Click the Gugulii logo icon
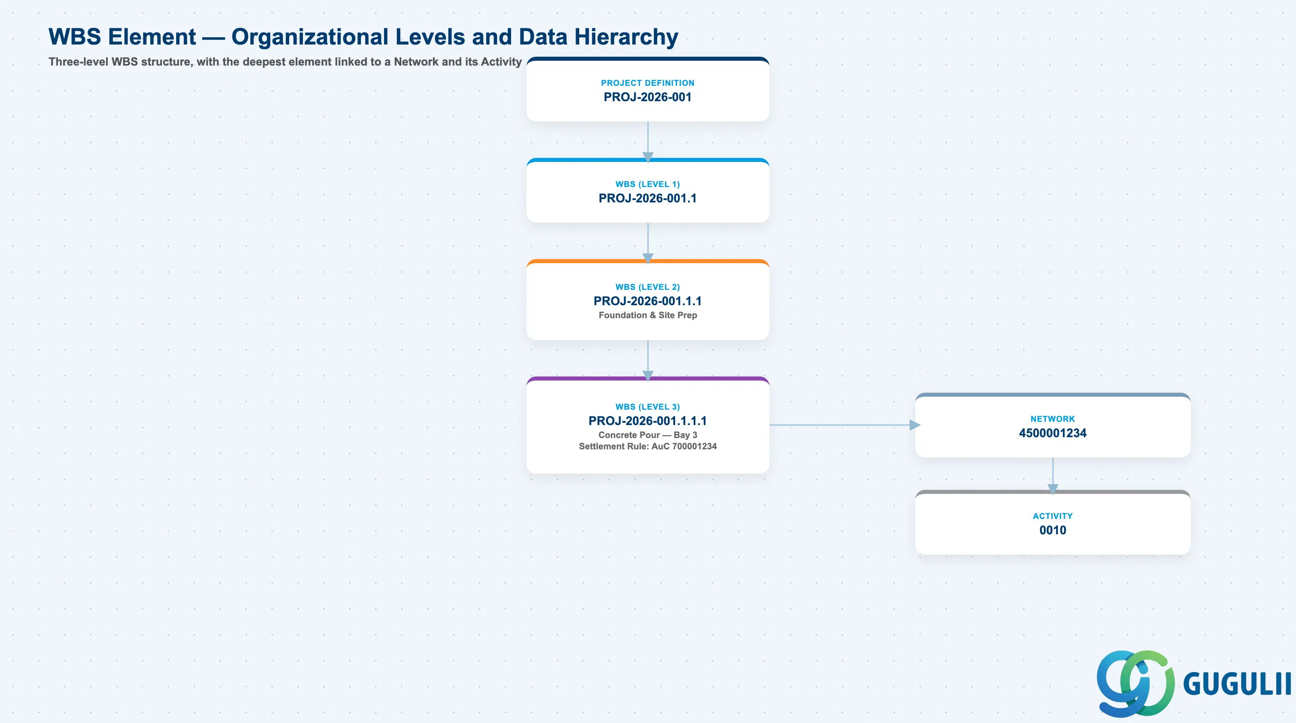Image resolution: width=1296 pixels, height=723 pixels. pos(1136,683)
